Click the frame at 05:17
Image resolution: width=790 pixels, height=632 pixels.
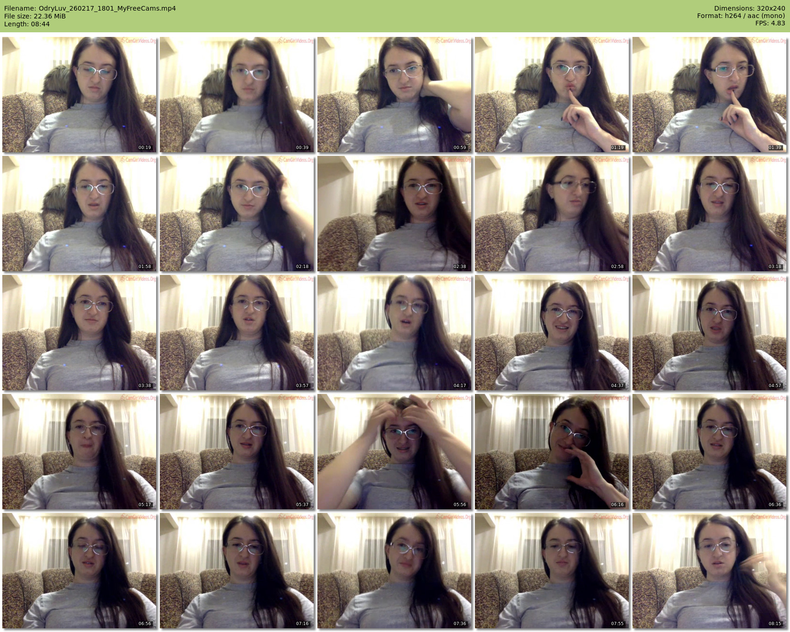pyautogui.click(x=79, y=452)
